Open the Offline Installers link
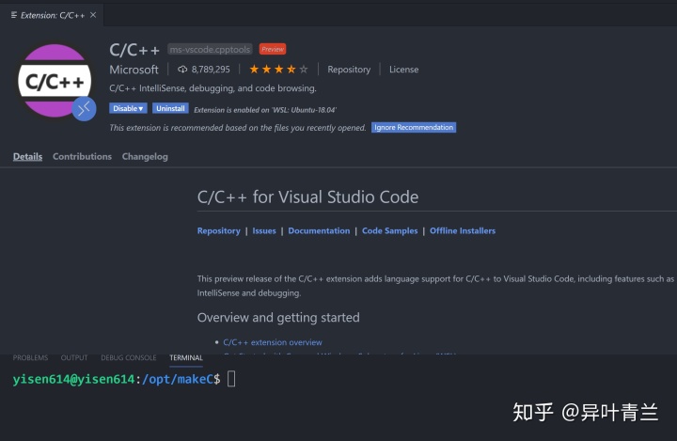This screenshot has width=677, height=441. pos(463,230)
